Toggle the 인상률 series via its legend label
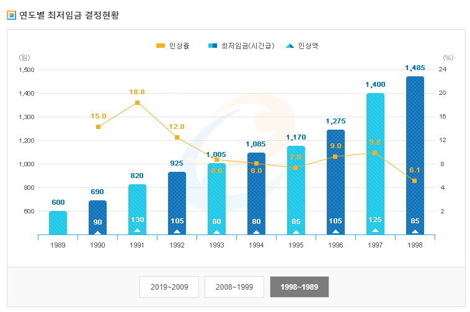470x312 pixels. (179, 45)
